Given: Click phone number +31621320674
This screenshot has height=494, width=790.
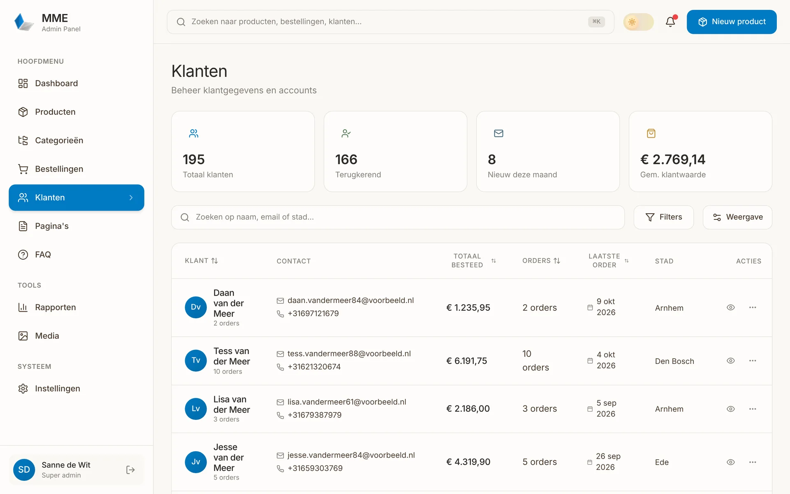Looking at the screenshot, I should [314, 367].
